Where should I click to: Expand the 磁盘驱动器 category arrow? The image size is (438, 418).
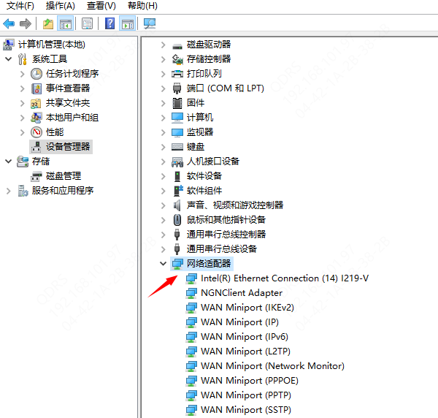(163, 45)
